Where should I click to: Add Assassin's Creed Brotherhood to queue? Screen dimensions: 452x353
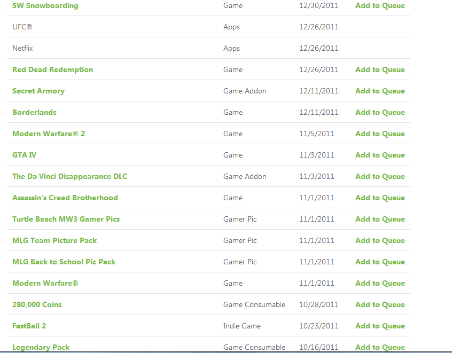coord(380,198)
